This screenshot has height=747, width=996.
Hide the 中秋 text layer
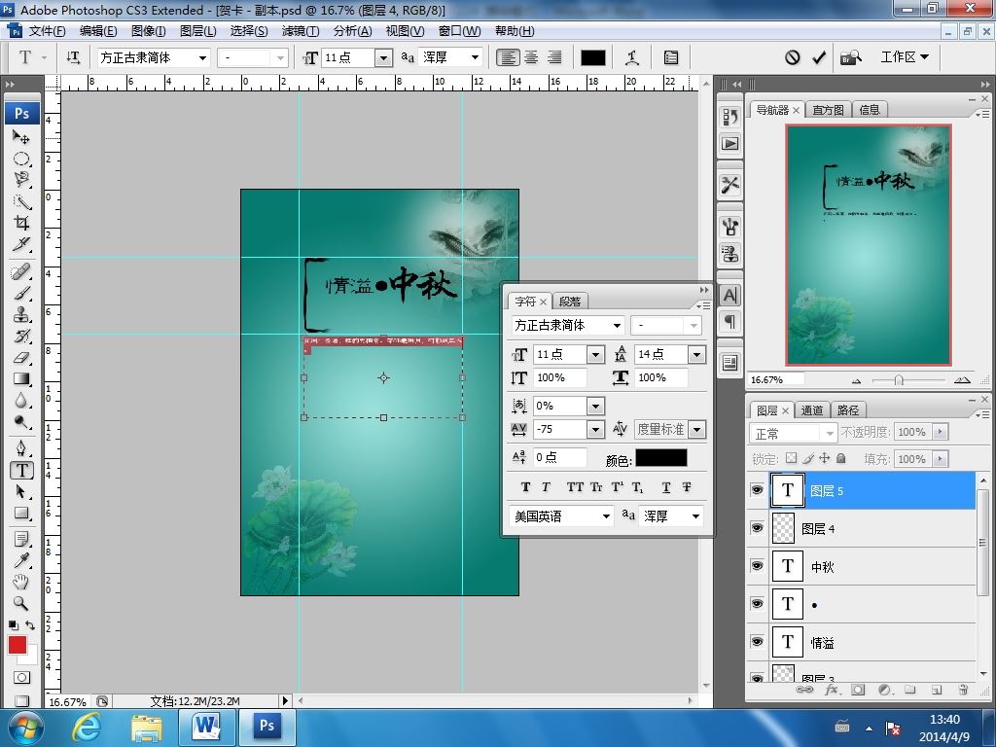(x=757, y=566)
